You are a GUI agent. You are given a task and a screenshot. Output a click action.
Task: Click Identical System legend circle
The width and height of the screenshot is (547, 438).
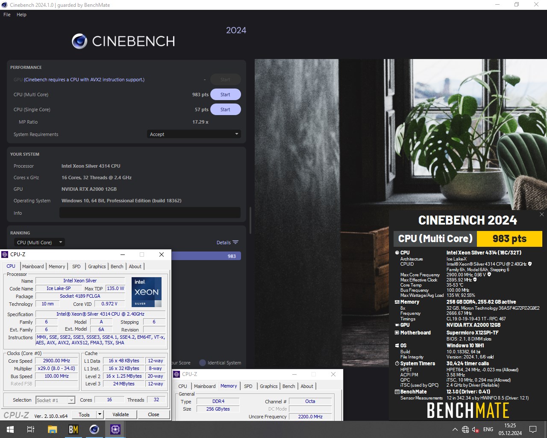tap(203, 363)
